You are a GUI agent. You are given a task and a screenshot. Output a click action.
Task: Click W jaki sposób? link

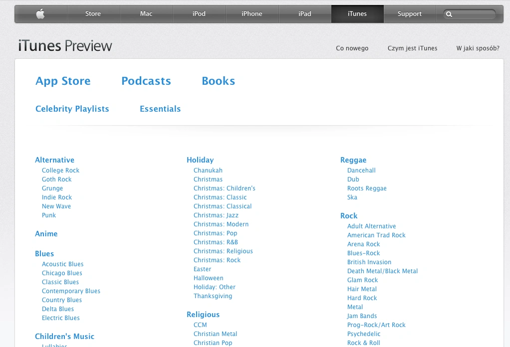(x=478, y=48)
